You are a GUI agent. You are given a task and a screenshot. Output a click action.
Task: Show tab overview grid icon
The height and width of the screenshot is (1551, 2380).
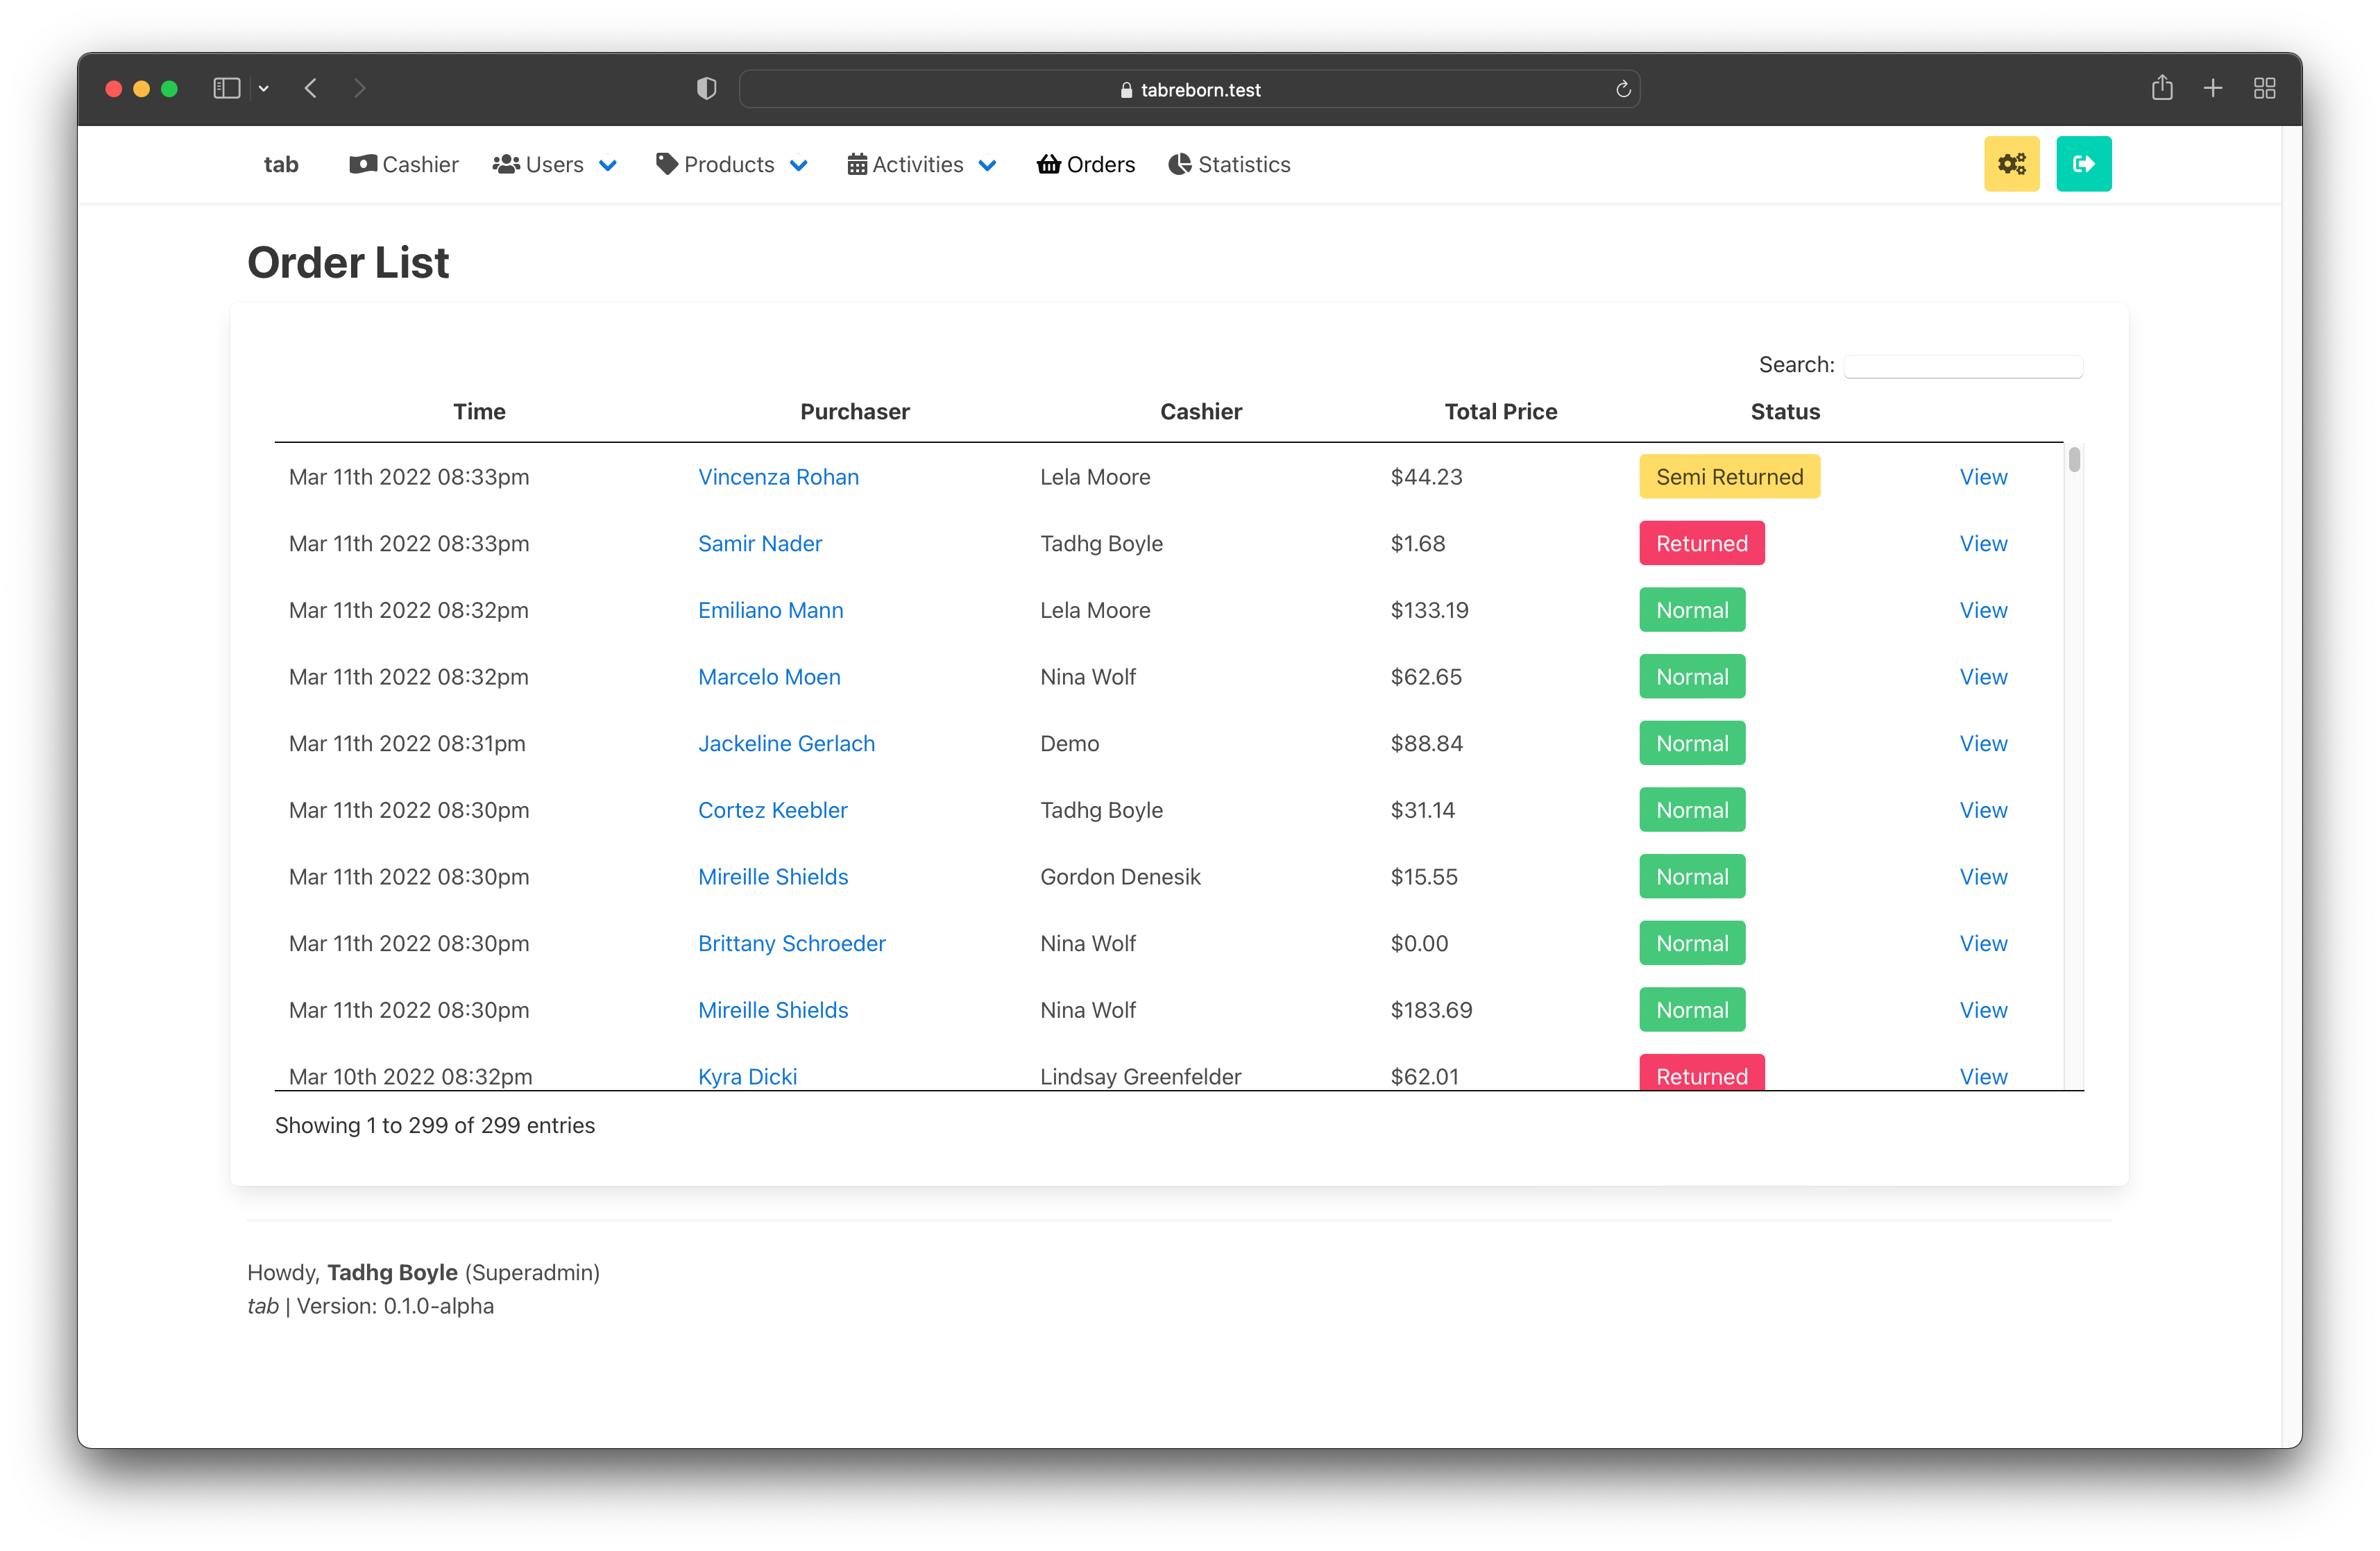pos(2265,88)
